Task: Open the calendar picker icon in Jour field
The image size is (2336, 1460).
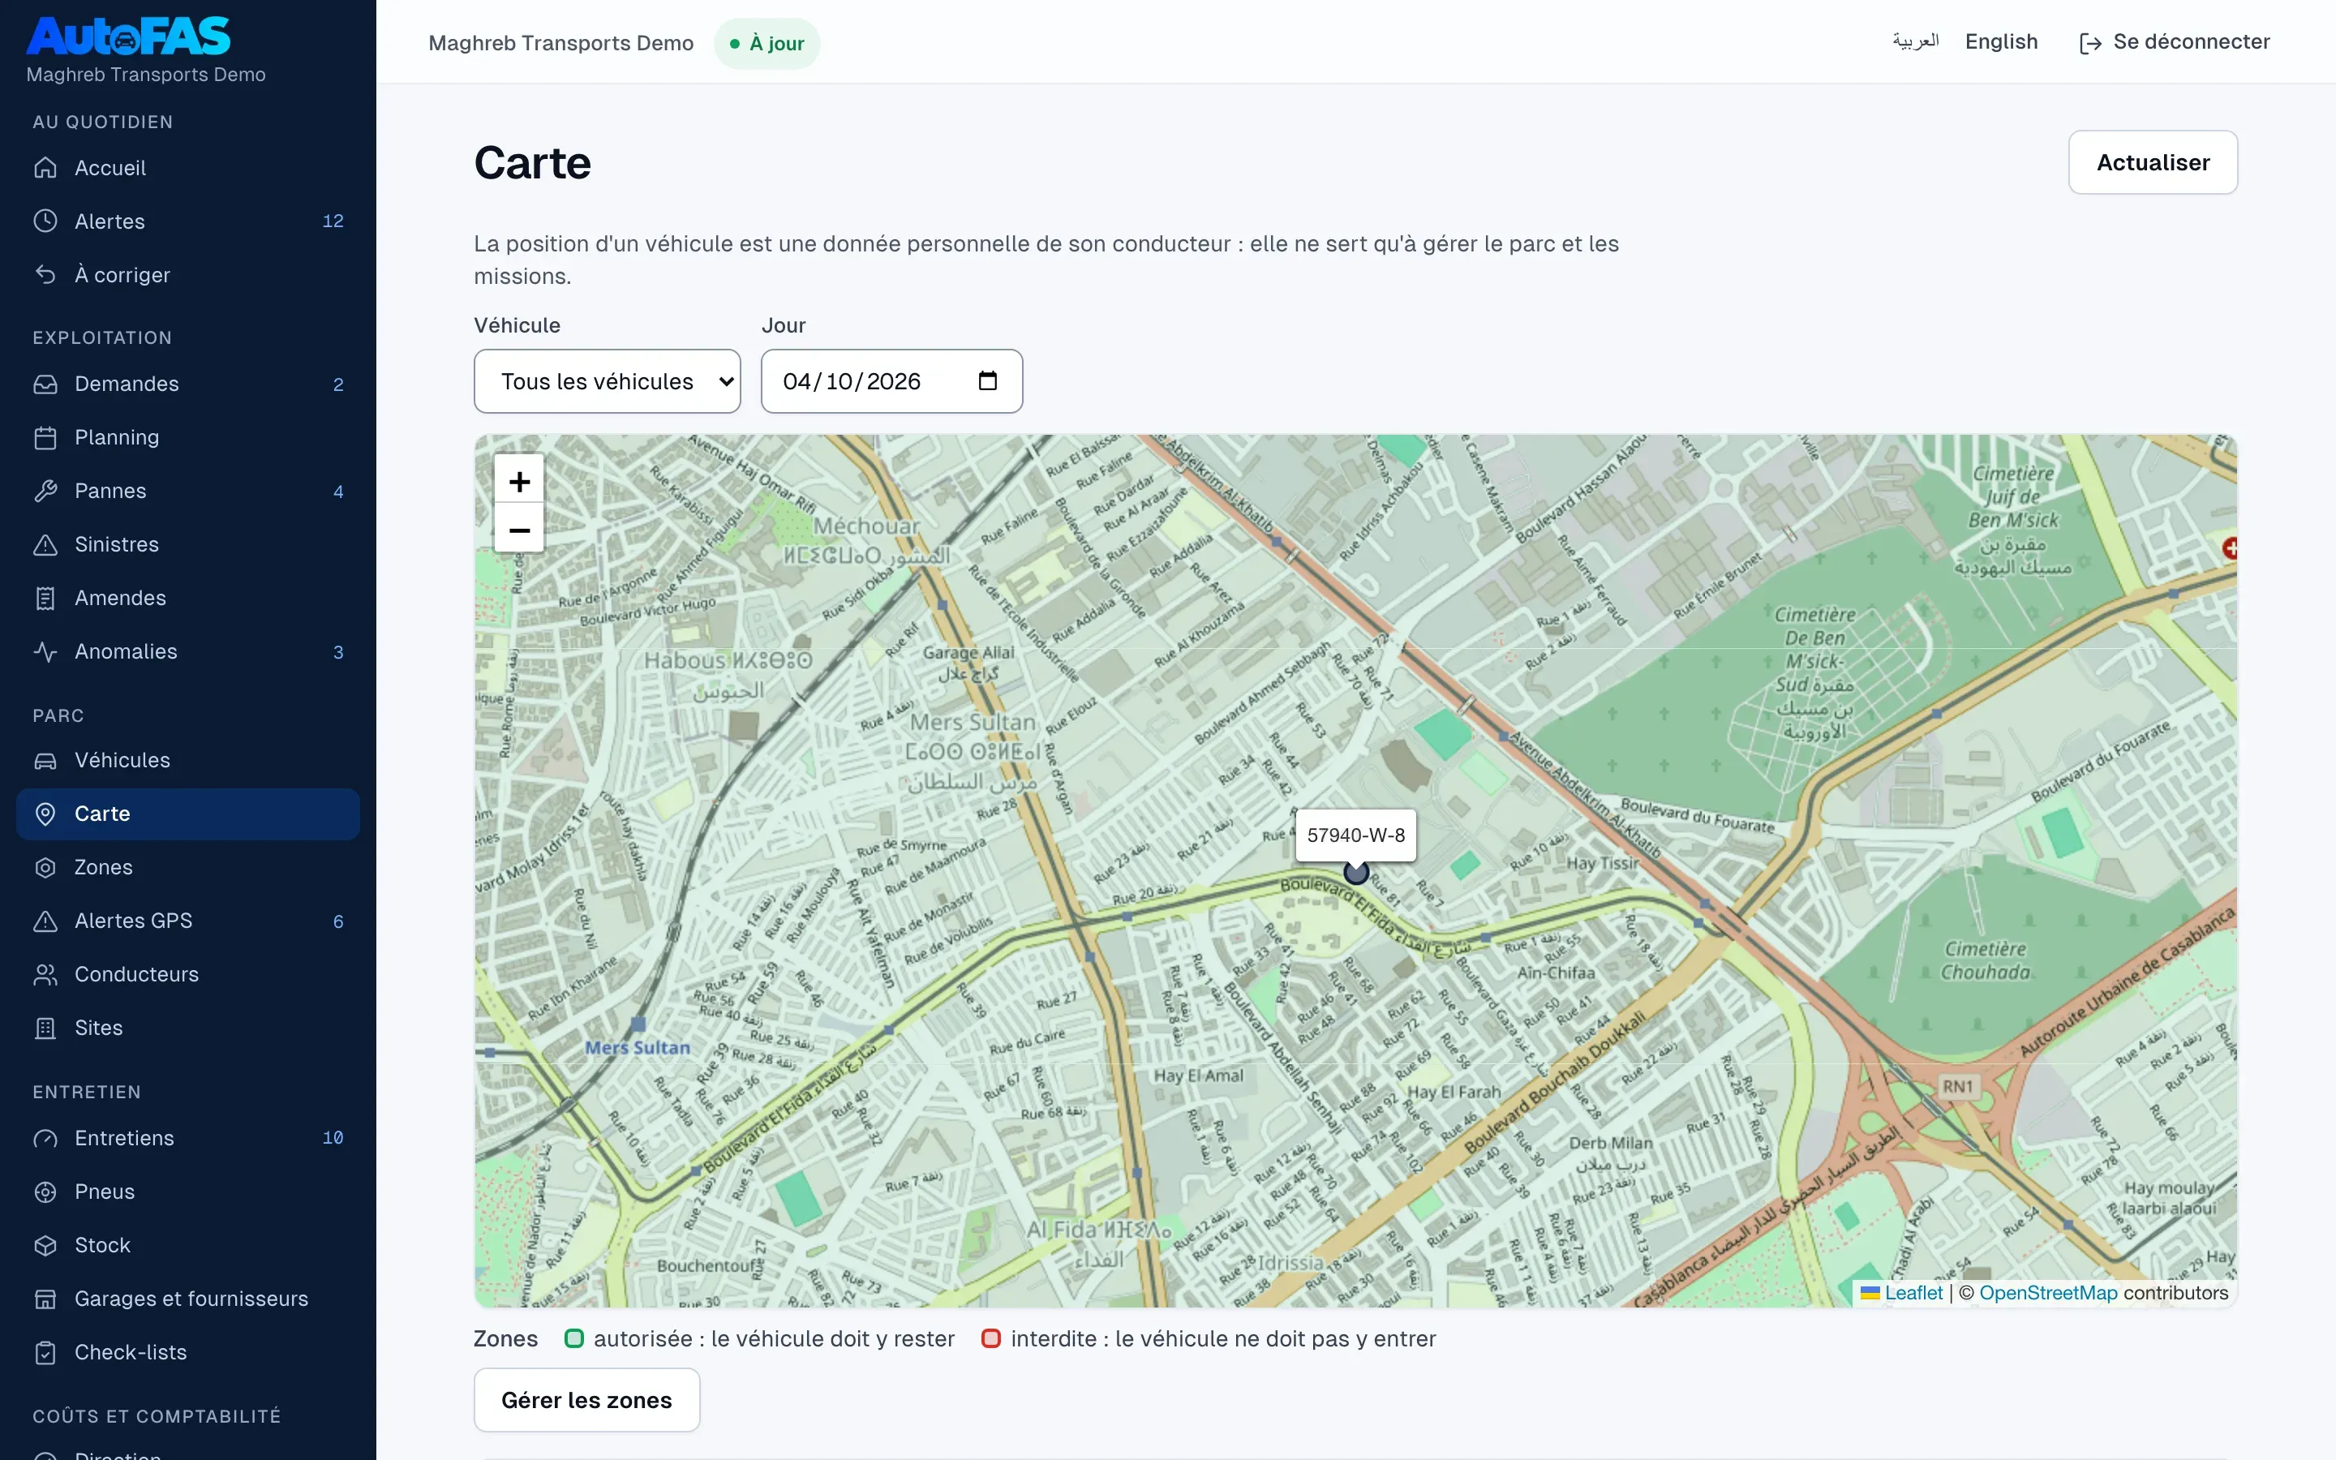Action: coord(987,380)
